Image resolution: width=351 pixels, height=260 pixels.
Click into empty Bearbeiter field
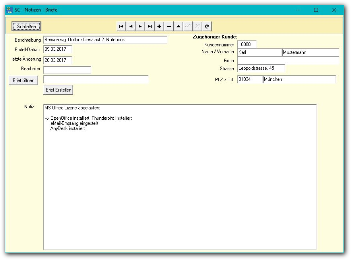(x=67, y=70)
